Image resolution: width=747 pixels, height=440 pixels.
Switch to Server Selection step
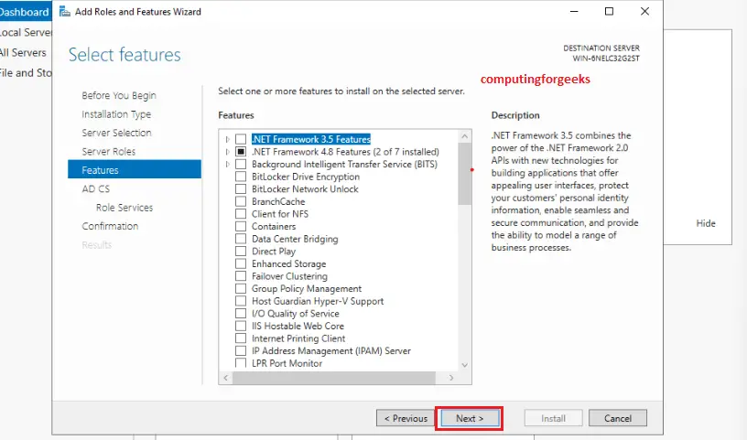pos(116,133)
